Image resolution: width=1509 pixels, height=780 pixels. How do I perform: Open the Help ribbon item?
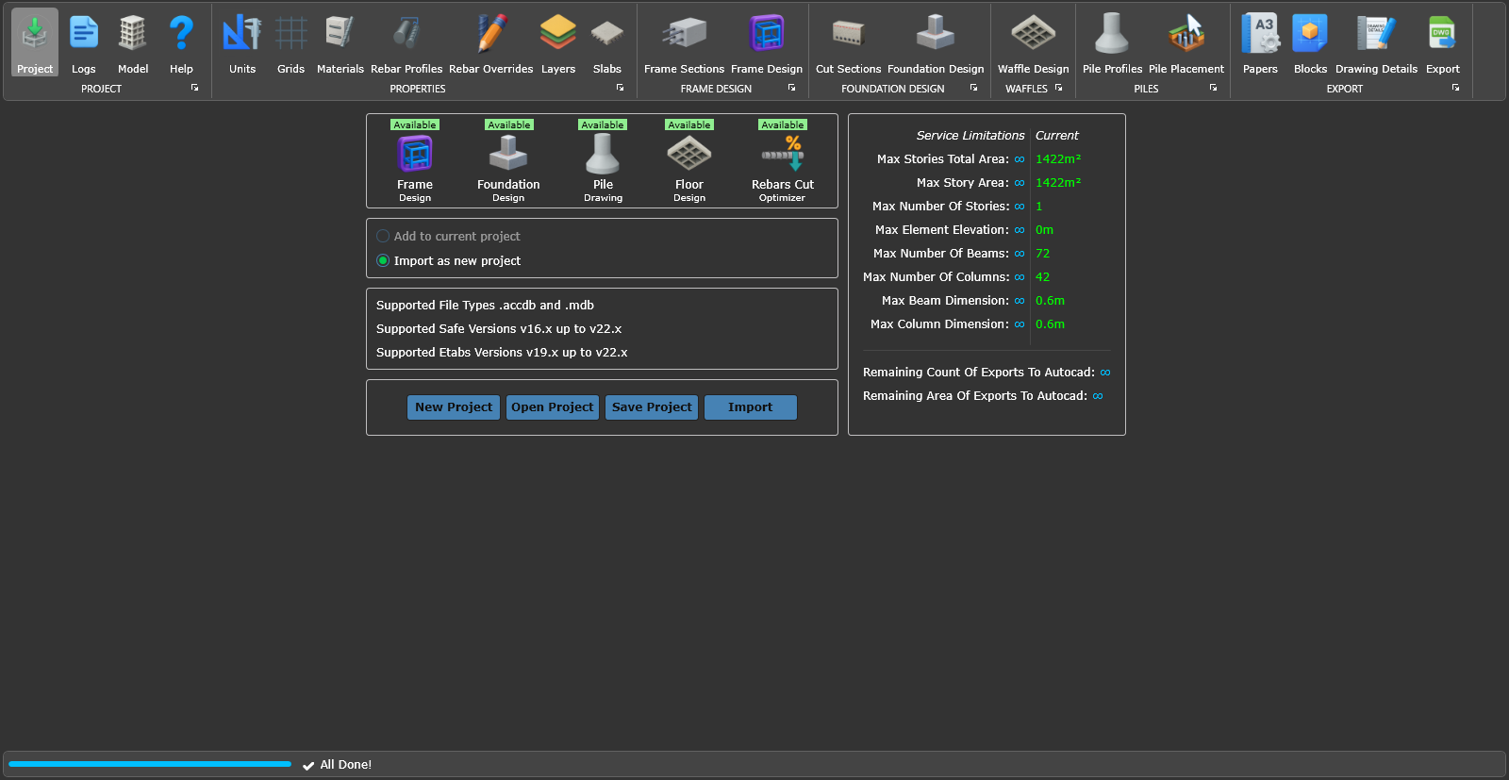pos(181,43)
